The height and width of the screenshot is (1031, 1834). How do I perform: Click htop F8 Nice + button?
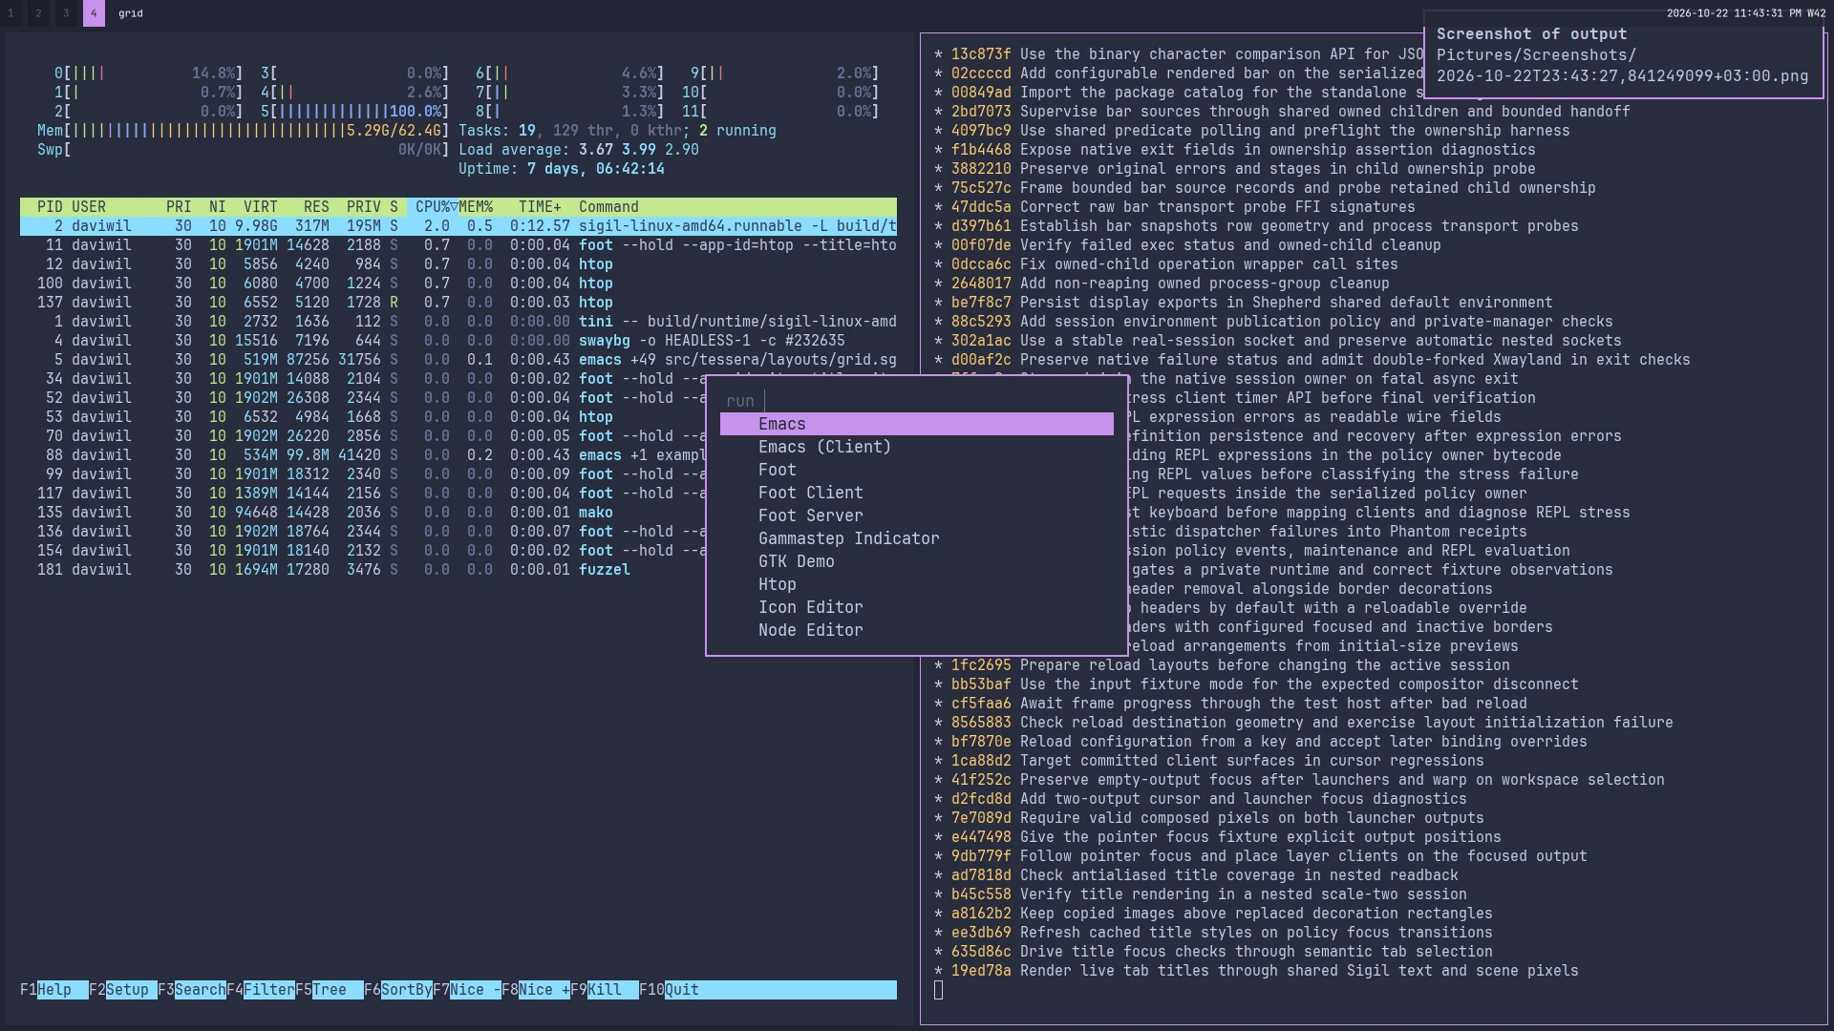coord(536,990)
